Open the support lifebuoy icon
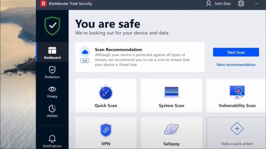 click(241, 3)
